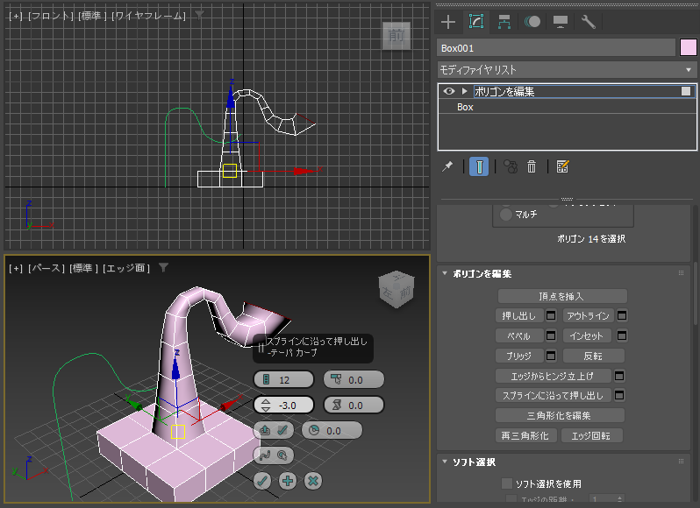Switch to the Modify panel tab
700x508 pixels.
pos(476,21)
